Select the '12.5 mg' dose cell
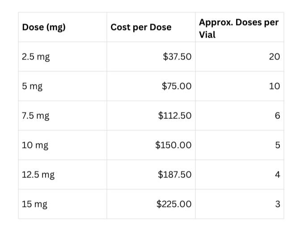The image size is (300, 231). click(63, 174)
